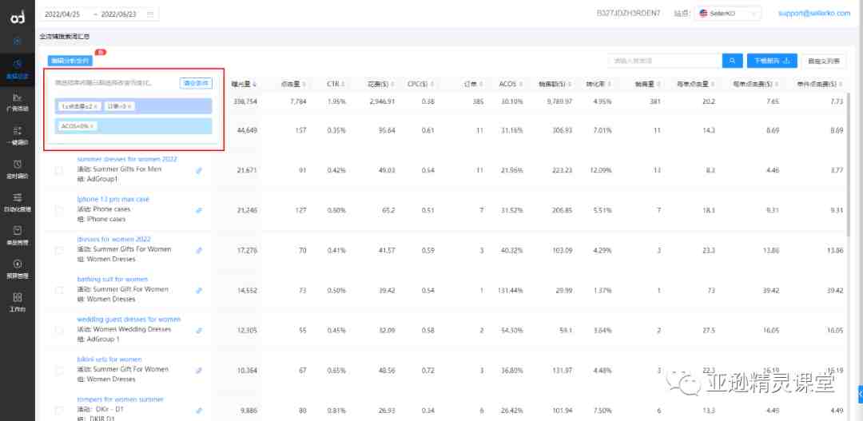Click the account ID text in the header

pos(629,14)
